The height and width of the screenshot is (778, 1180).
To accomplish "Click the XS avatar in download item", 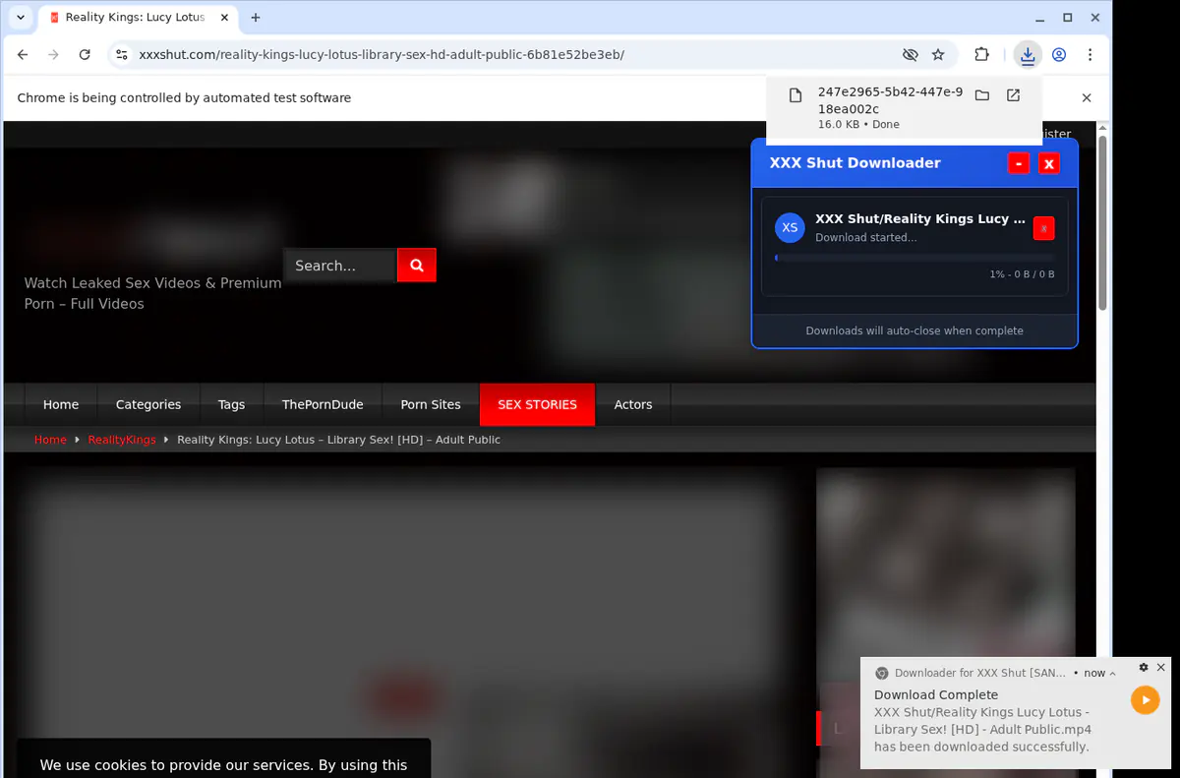I will point(790,228).
